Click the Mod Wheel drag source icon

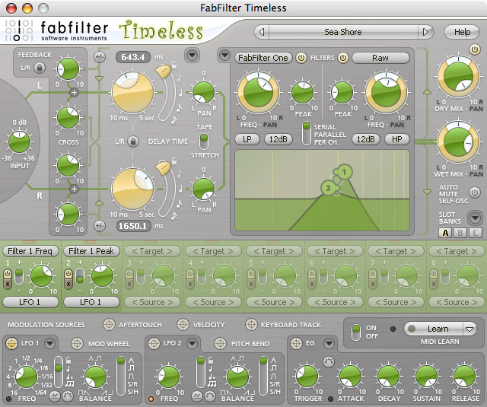[x=77, y=343]
